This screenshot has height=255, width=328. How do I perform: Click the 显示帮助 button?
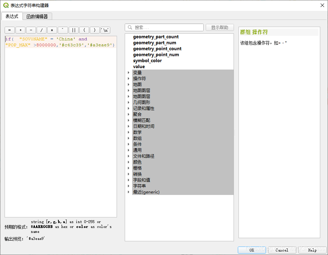[219, 27]
